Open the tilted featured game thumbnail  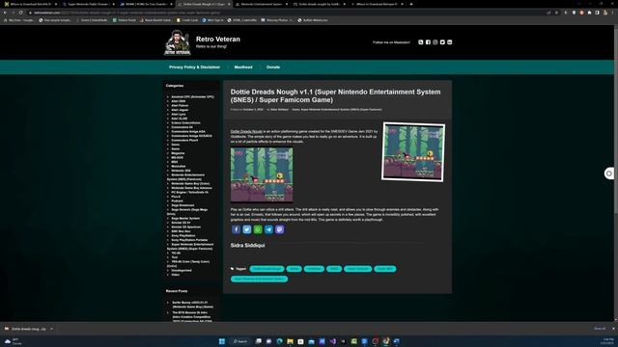point(413,152)
